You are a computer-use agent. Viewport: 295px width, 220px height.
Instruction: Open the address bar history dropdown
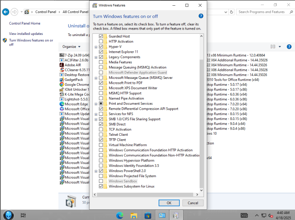point(225,12)
